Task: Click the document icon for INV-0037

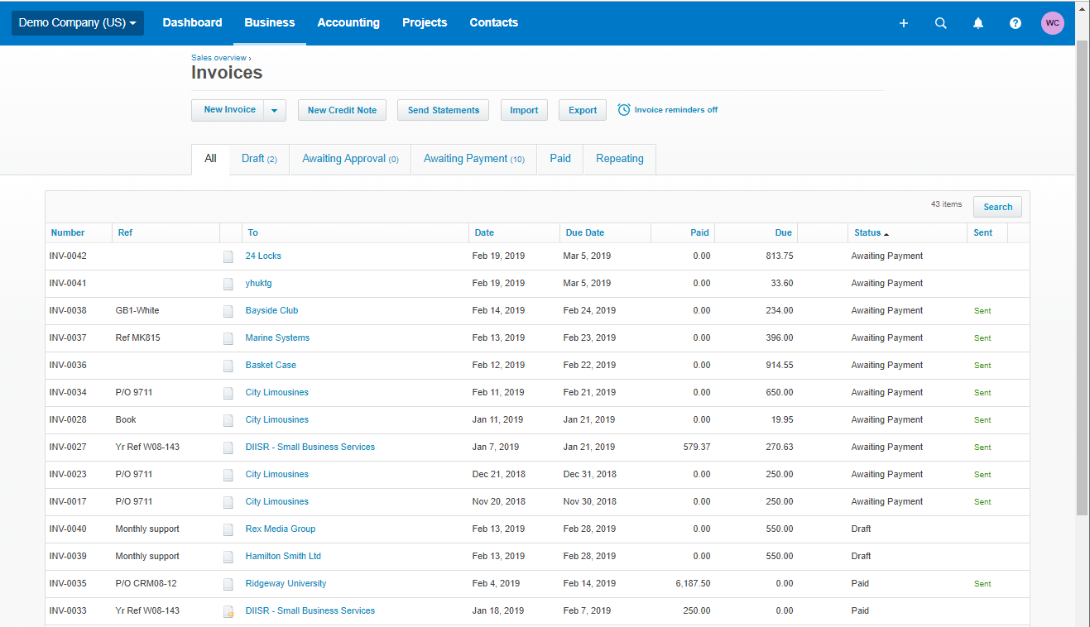Action: point(228,338)
